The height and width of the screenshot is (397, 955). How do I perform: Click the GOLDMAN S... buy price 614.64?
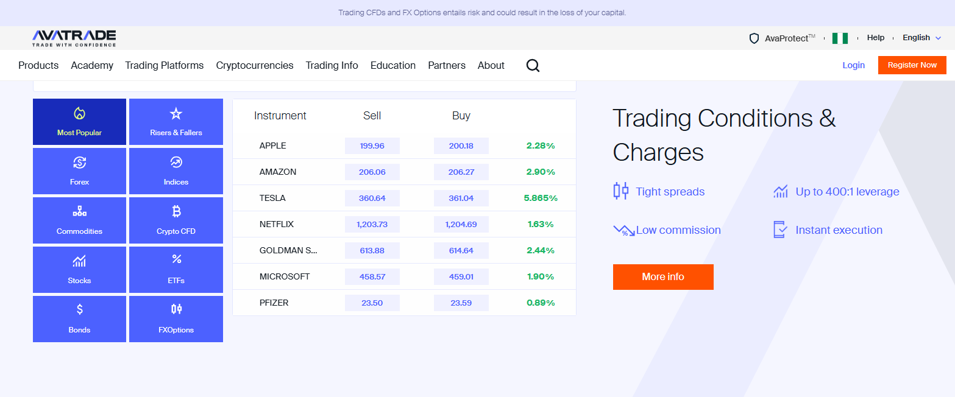coord(461,250)
